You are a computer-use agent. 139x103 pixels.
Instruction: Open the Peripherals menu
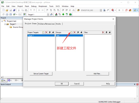pyautogui.click(x=43, y=6)
